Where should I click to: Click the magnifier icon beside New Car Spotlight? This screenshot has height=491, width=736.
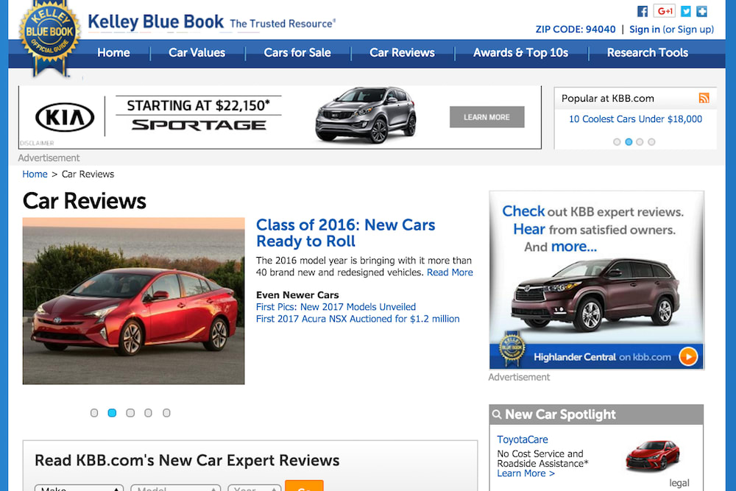coord(497,414)
